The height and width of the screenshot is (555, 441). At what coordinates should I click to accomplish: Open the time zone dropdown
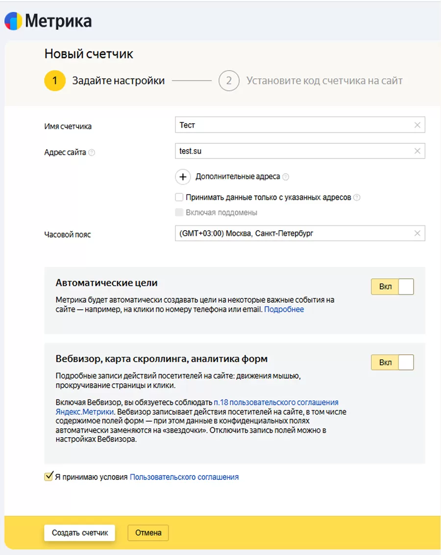click(294, 234)
